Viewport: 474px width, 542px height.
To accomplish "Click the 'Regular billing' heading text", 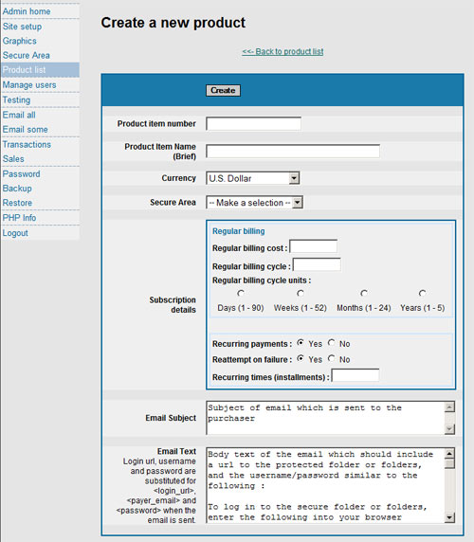I will point(239,231).
